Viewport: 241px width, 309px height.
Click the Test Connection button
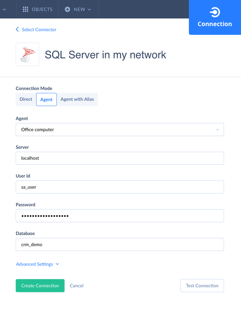202,285
